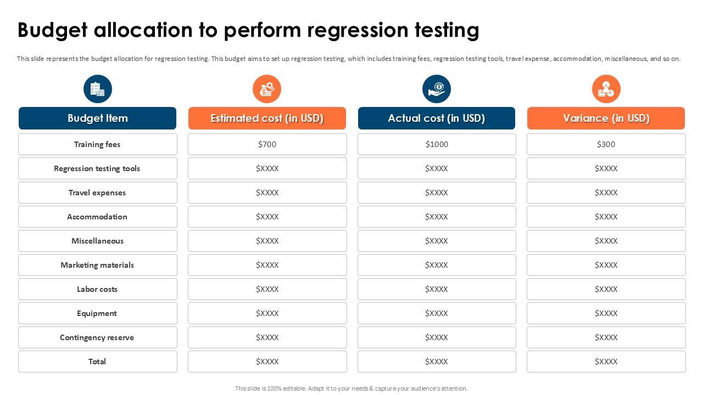Select the Travel expenses cell
The width and height of the screenshot is (703, 395).
[x=98, y=193]
